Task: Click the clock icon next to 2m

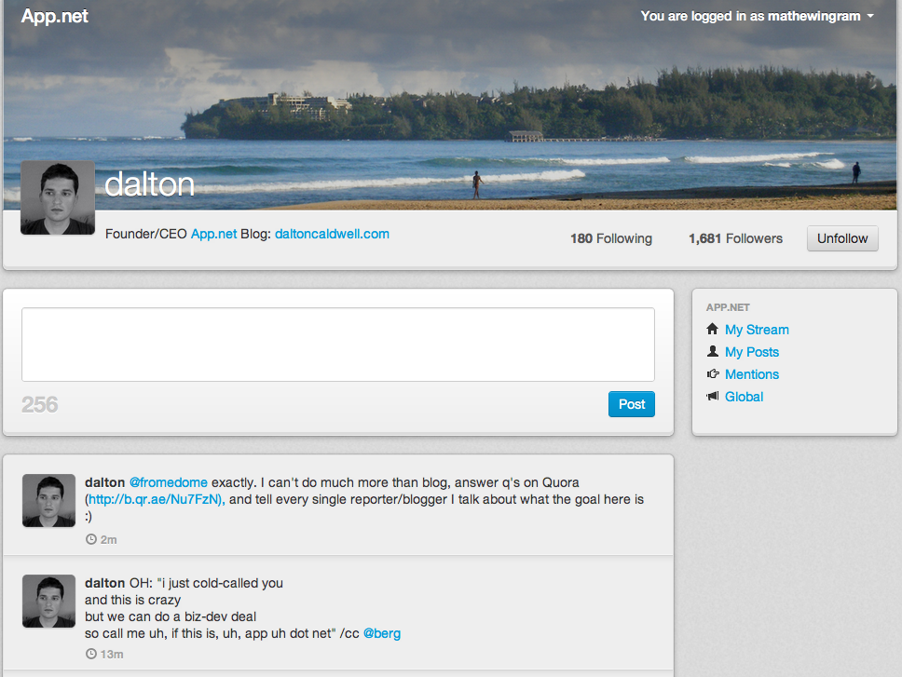Action: pyautogui.click(x=91, y=539)
